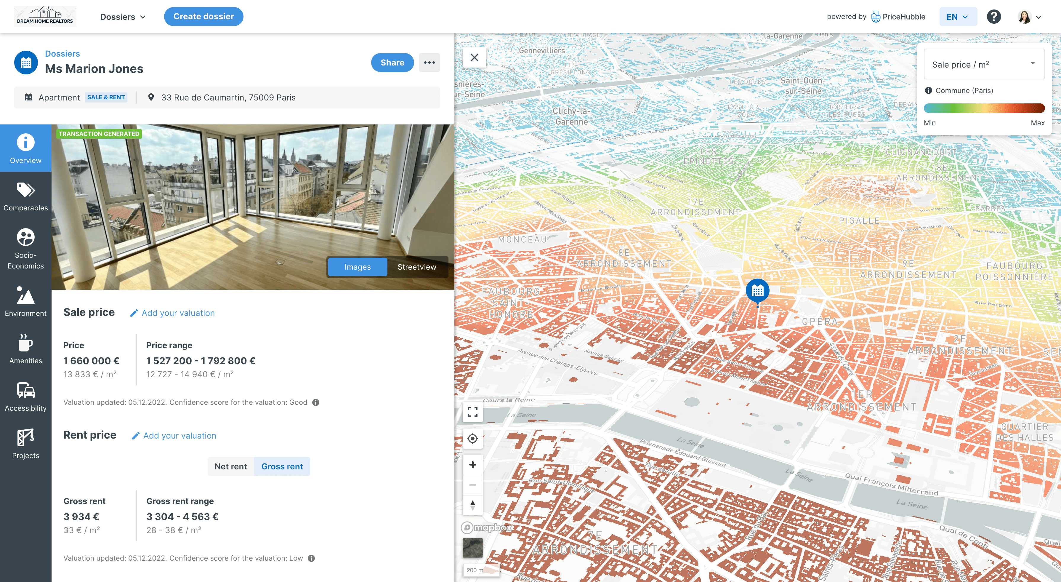Switch to Streetview mode

(x=417, y=267)
